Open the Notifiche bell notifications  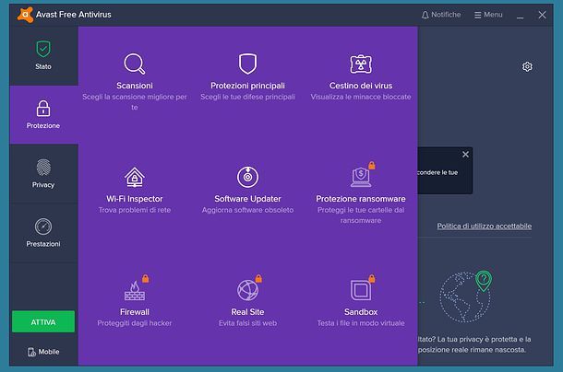440,15
